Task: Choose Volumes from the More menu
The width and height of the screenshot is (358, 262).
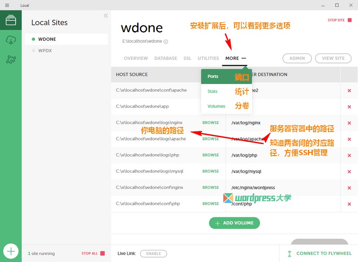Action: click(x=226, y=106)
